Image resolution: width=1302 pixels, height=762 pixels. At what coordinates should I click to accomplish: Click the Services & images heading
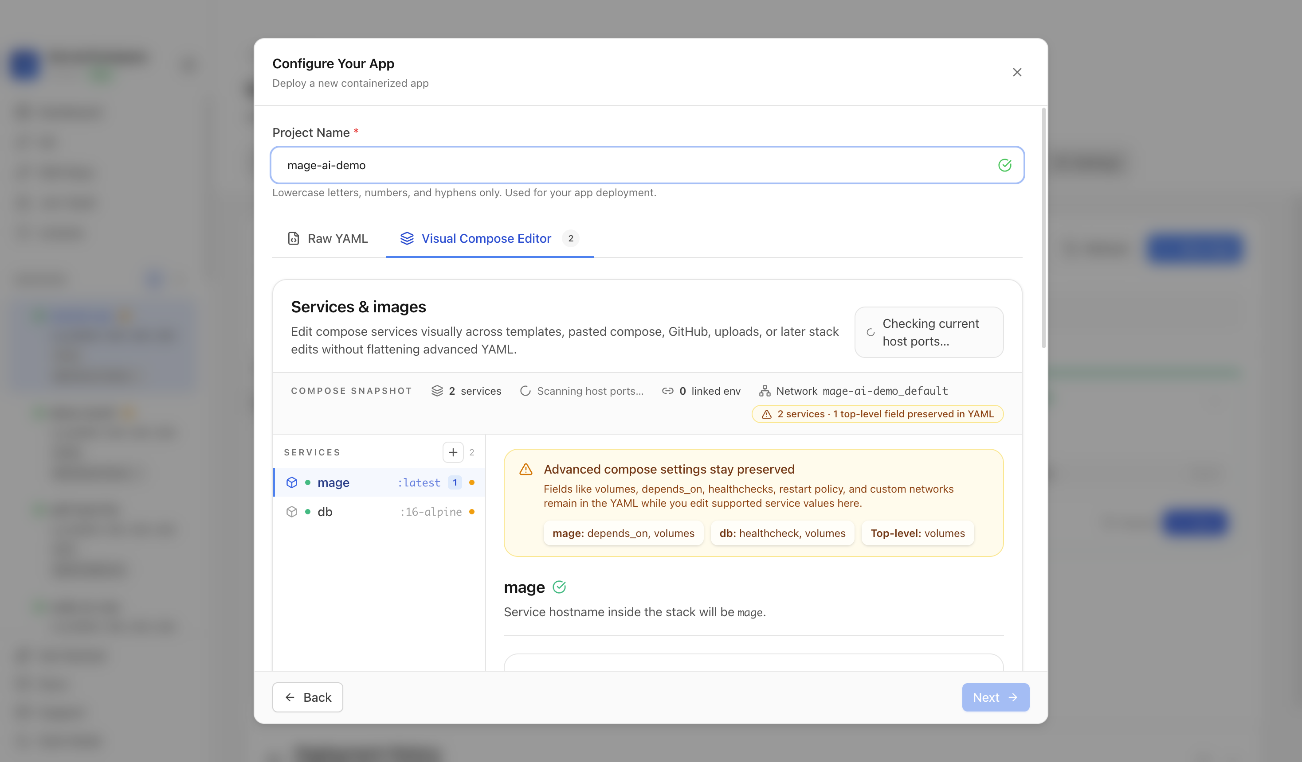point(358,307)
